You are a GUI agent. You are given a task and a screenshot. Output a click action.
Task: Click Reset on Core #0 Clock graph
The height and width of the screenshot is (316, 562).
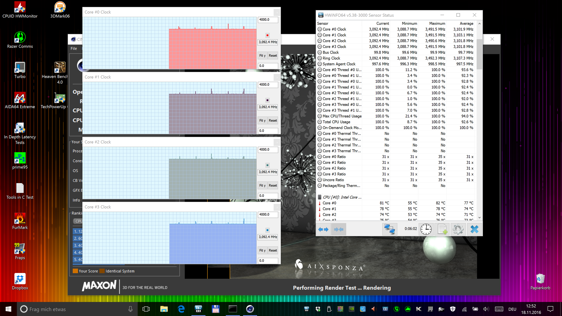(273, 56)
